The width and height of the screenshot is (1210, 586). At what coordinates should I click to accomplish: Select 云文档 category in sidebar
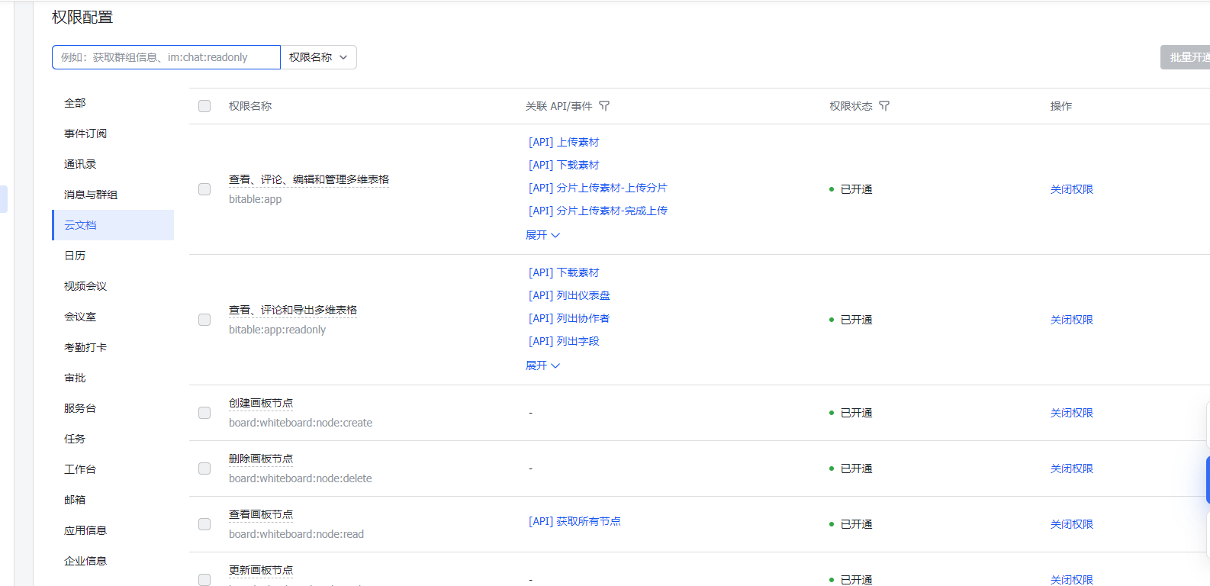click(80, 225)
